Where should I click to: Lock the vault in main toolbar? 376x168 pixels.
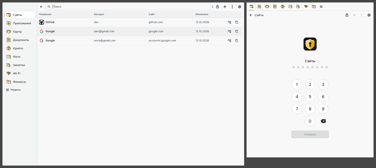point(217,7)
